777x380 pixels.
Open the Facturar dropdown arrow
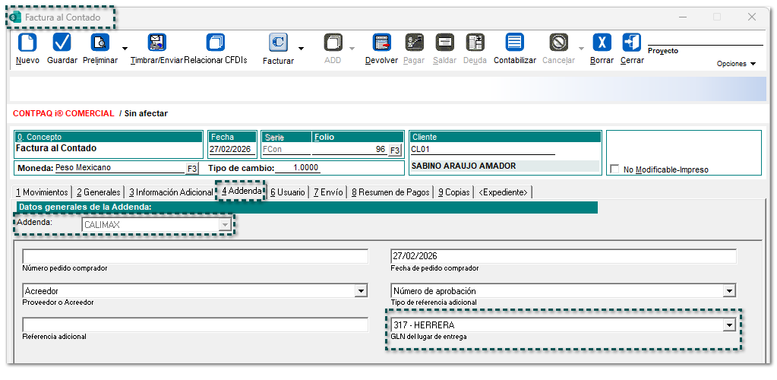click(301, 49)
